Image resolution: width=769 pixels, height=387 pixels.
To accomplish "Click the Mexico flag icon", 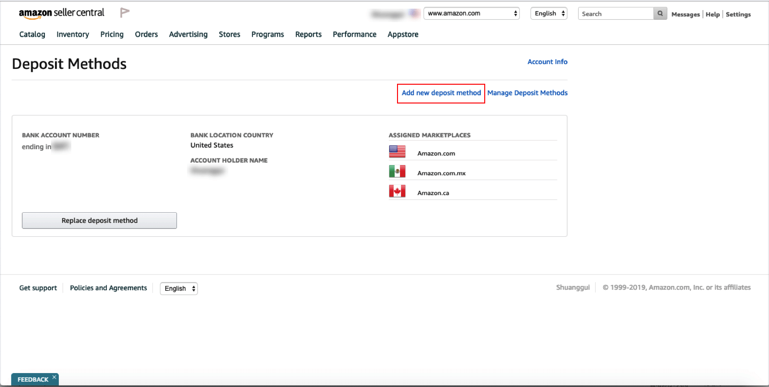I will click(397, 171).
